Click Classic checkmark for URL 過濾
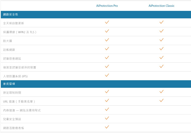191x133 pixels. [161, 100]
